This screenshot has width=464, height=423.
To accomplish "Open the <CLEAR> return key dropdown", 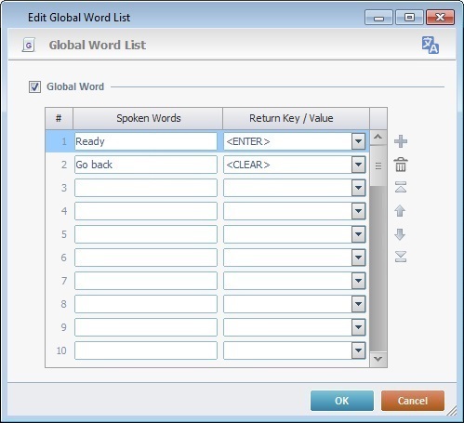I will tap(358, 165).
